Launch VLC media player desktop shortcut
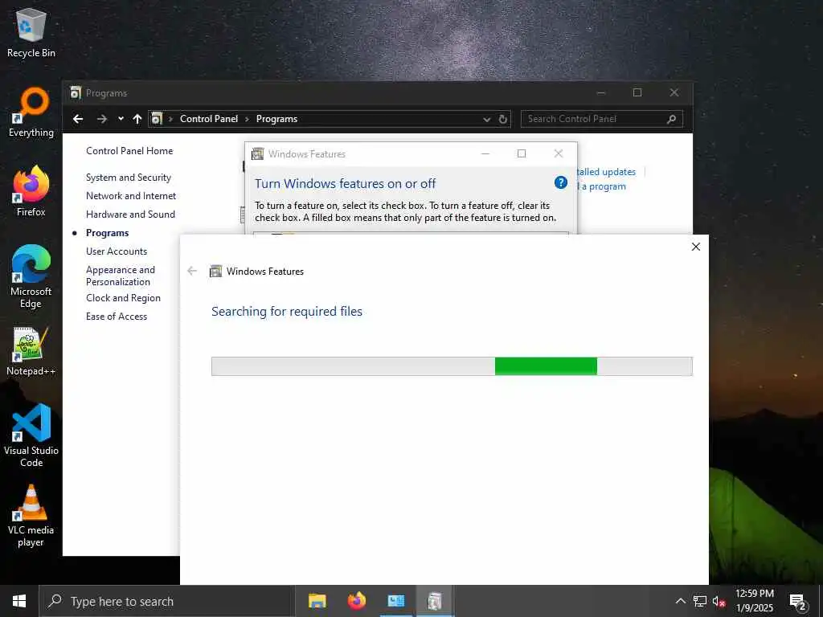 point(31,517)
